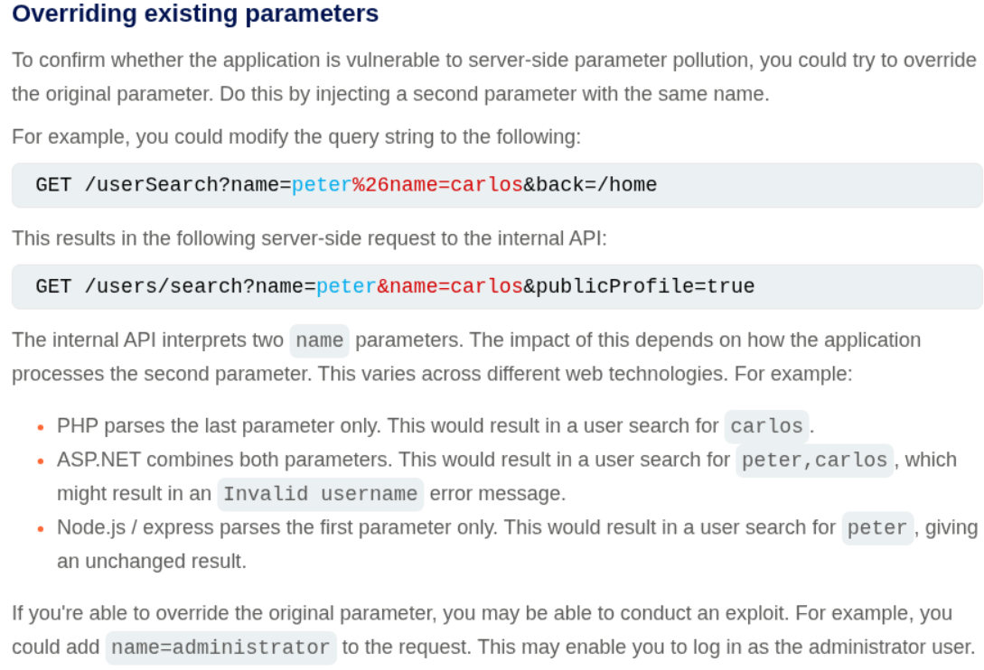Screen dimensions: 984x670
Task: Click the "Invalid username" code snippet
Action: 320,494
